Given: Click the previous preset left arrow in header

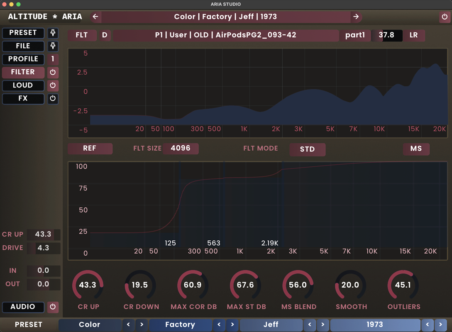Looking at the screenshot, I should [95, 17].
